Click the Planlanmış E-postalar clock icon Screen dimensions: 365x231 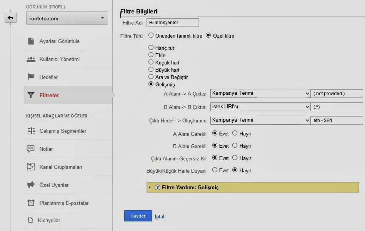tap(31, 203)
